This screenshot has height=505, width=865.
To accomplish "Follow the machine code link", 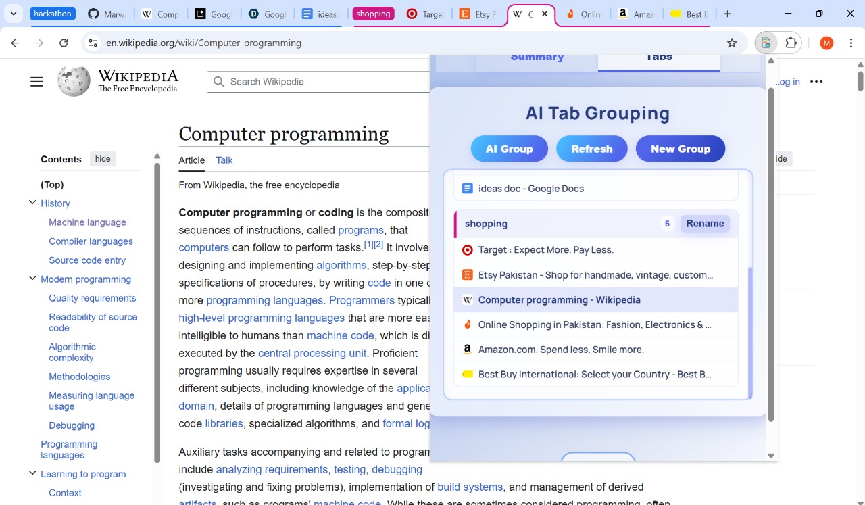I will pyautogui.click(x=341, y=335).
